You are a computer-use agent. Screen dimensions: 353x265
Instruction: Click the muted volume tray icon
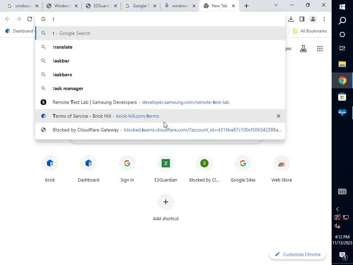pos(337,226)
